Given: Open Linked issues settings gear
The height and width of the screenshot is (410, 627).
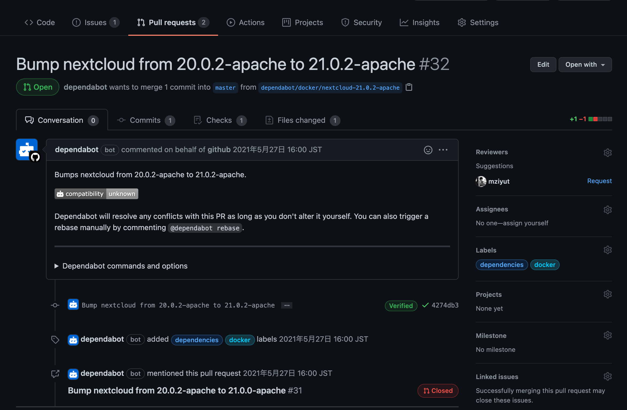Looking at the screenshot, I should tap(607, 376).
